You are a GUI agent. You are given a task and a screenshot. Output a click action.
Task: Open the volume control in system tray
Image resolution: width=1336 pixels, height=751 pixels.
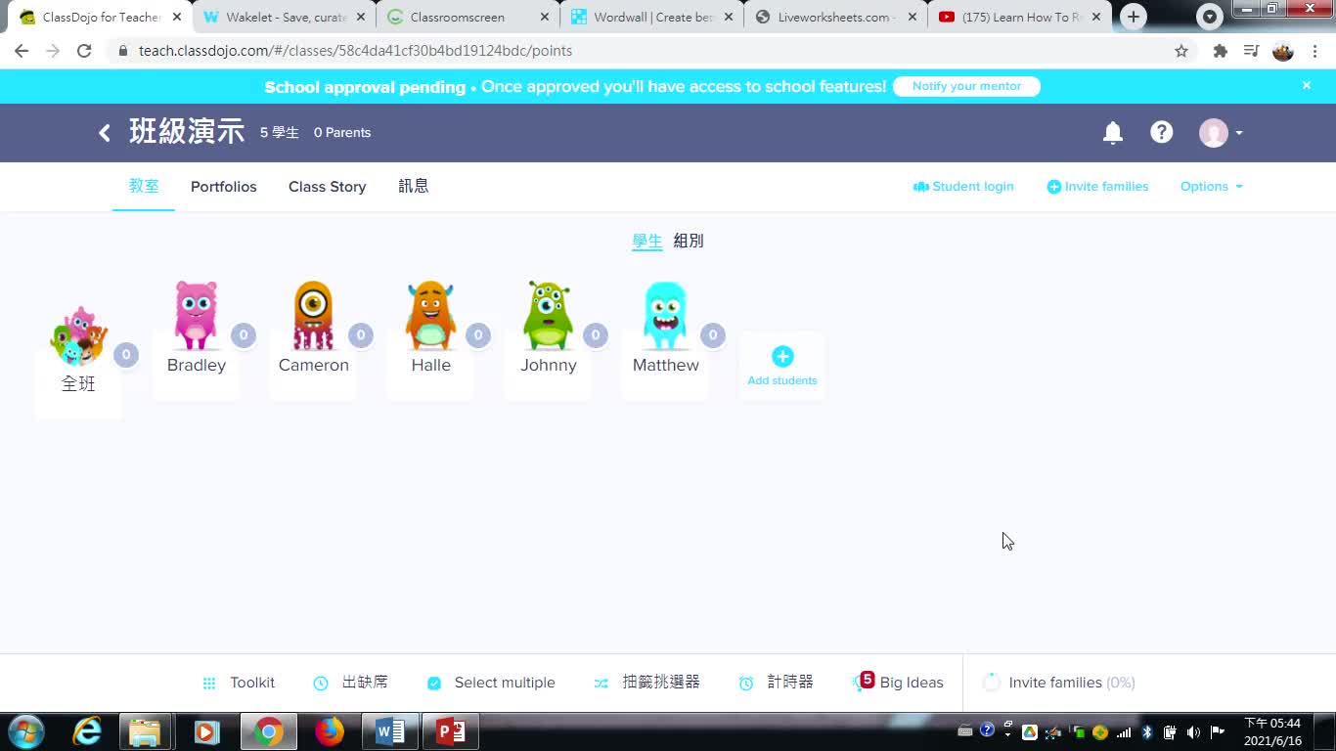tap(1193, 731)
